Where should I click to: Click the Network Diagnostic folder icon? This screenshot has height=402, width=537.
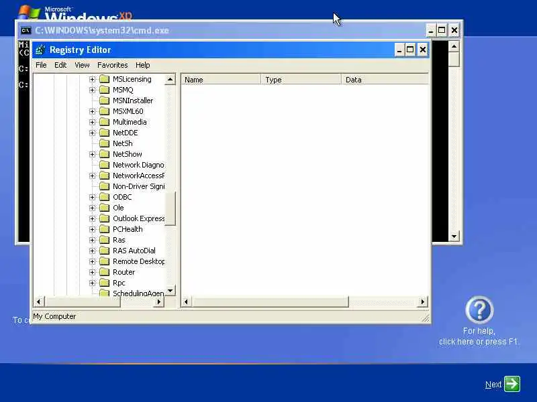pyautogui.click(x=104, y=165)
